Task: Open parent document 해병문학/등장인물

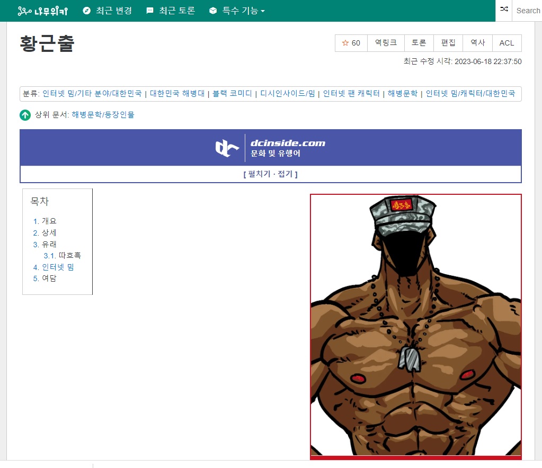Action: 103,115
